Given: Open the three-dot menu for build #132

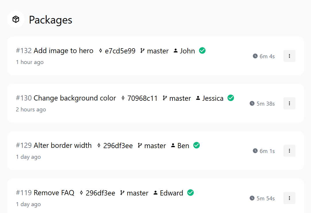Looking at the screenshot, I should click(x=289, y=56).
